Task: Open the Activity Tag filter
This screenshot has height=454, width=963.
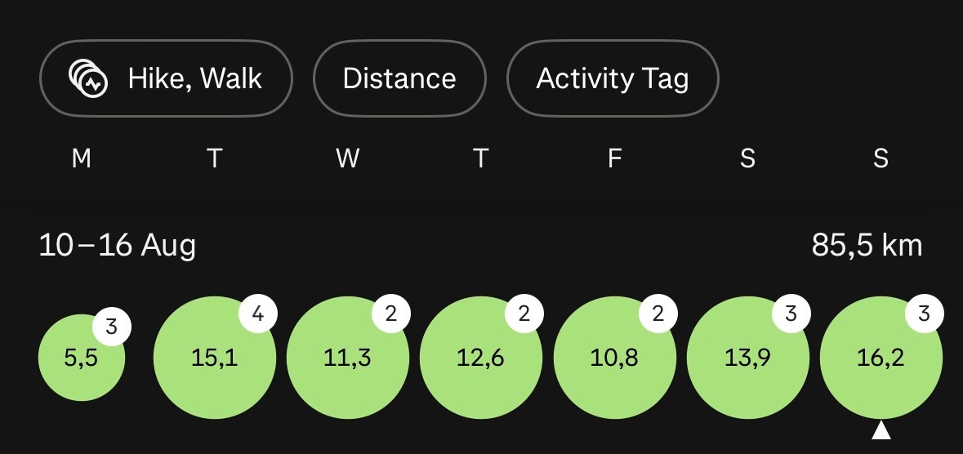Action: 613,78
